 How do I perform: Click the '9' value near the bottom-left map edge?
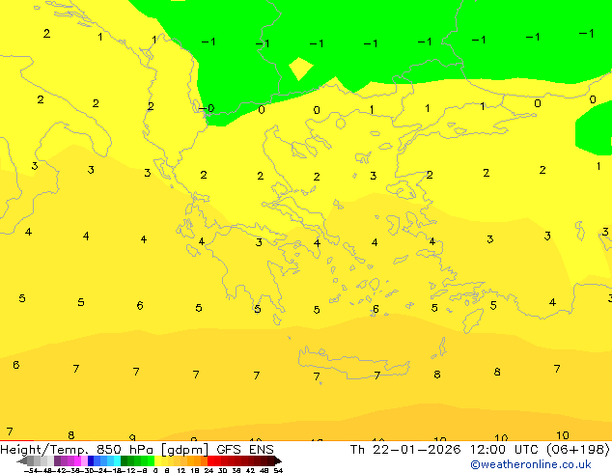click(132, 437)
